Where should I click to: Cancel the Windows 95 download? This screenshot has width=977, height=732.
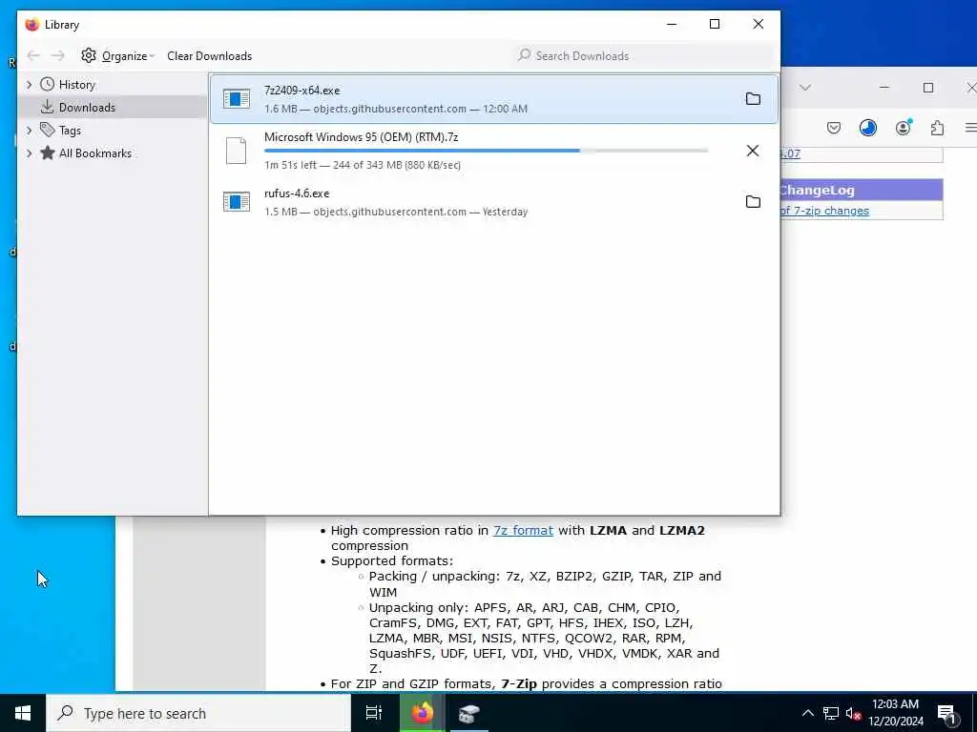753,151
